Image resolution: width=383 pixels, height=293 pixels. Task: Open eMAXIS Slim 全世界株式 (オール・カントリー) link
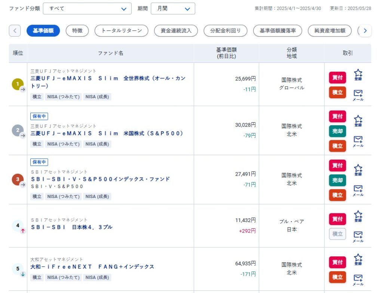click(108, 82)
